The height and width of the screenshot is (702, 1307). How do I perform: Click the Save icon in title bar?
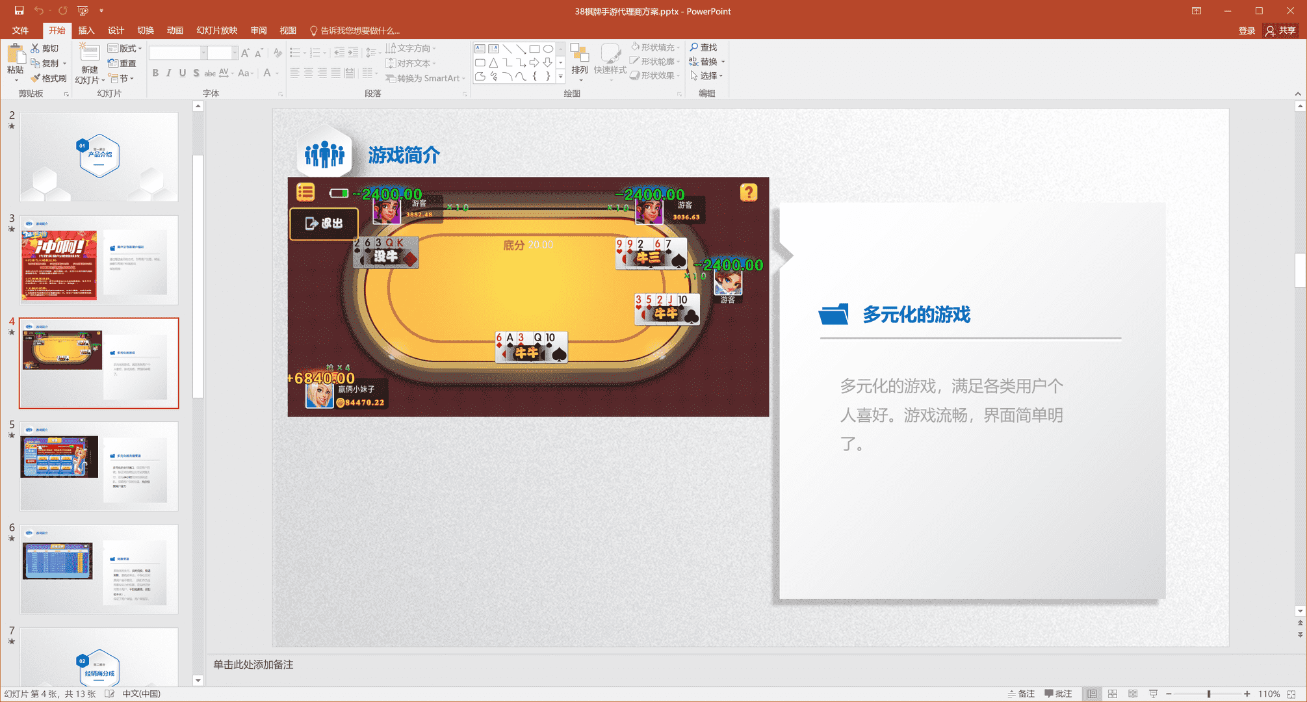tap(19, 10)
